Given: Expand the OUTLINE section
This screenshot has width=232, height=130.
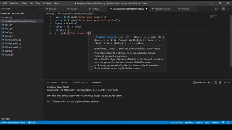Looking at the screenshot, I should pos(5,119).
